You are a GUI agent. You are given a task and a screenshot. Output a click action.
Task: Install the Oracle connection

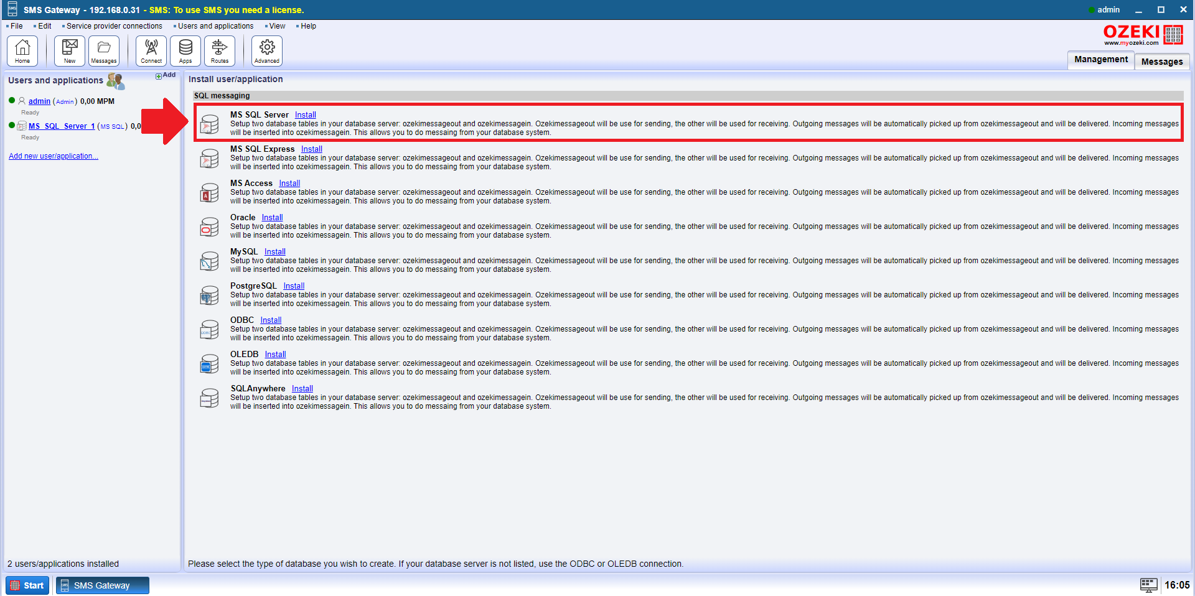(272, 218)
